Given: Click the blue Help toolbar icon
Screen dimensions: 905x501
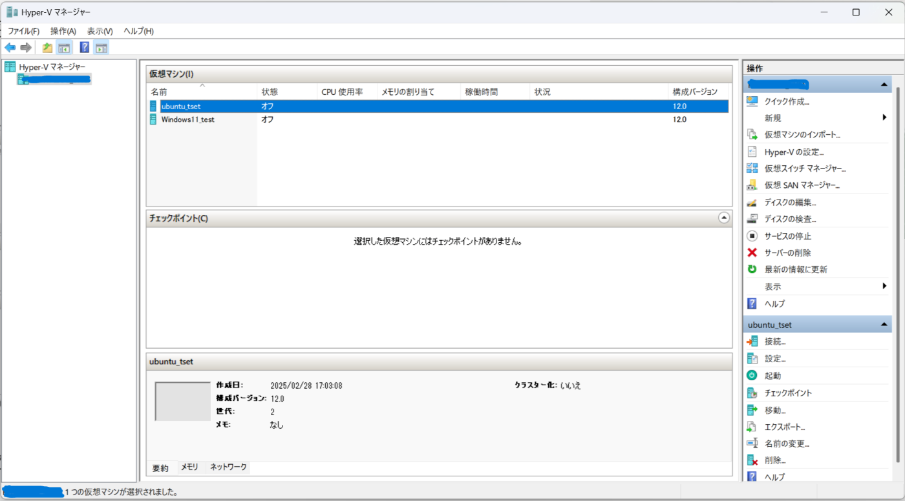Looking at the screenshot, I should [x=85, y=47].
